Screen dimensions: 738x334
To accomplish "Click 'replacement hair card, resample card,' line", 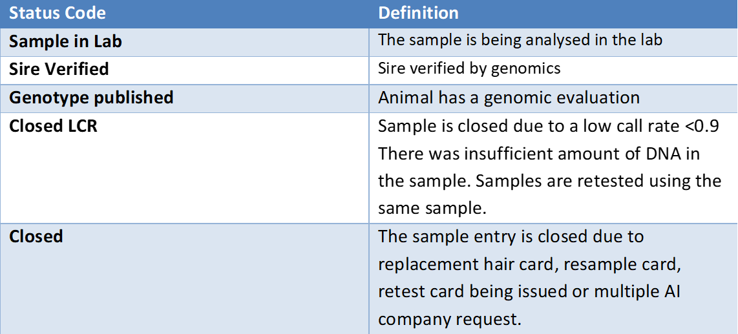I will coord(531,264).
